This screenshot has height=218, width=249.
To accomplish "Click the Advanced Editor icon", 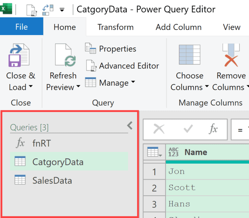I will click(x=91, y=65).
